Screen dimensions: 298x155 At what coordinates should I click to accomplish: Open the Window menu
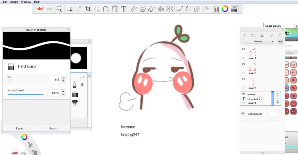tap(26, 2)
